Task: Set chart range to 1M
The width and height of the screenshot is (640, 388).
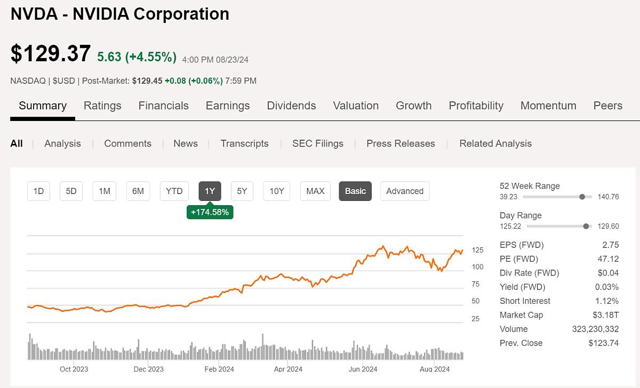Action: pos(105,191)
